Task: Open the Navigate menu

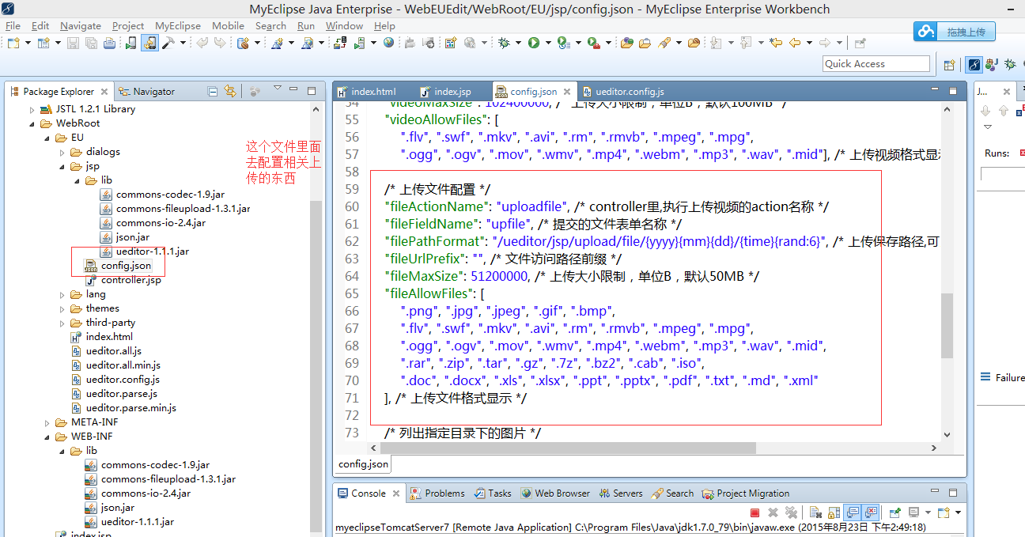Action: (x=80, y=25)
